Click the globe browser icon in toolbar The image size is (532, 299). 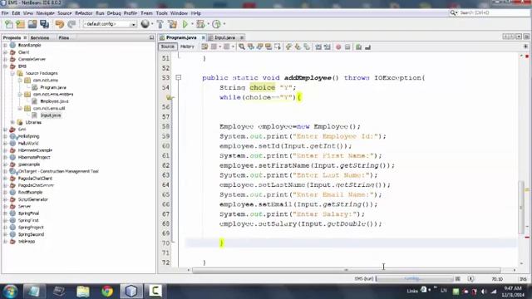tap(145, 24)
